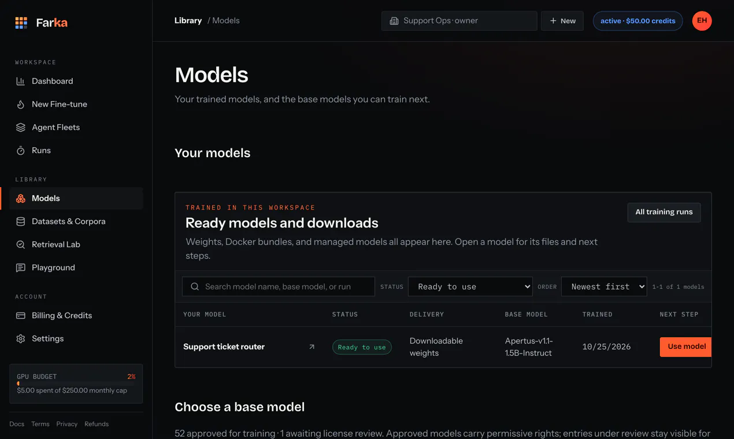Open Dashboard via its chart icon

[x=21, y=81]
